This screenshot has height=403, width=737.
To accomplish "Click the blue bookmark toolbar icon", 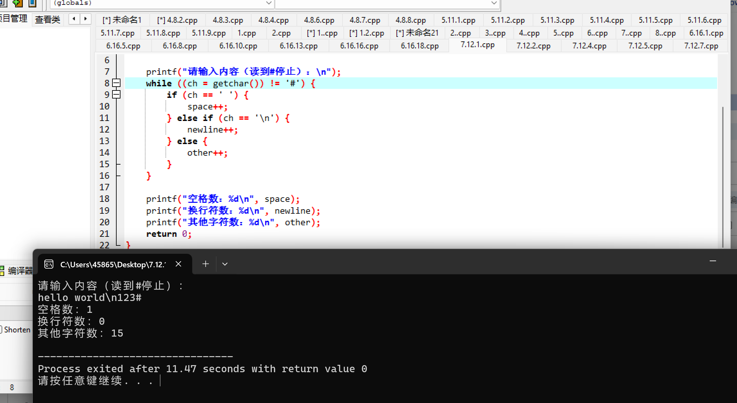I will (x=32, y=3).
